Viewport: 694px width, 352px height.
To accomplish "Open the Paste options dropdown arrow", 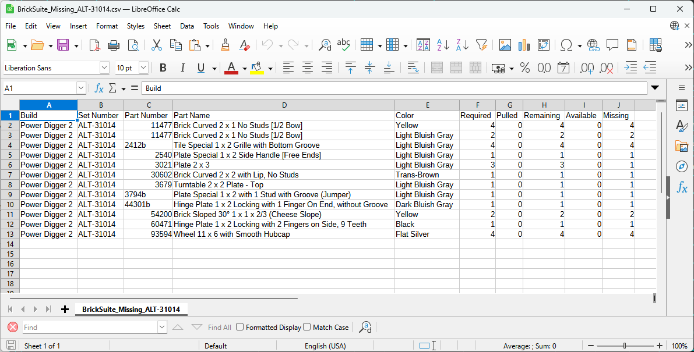I will 207,45.
